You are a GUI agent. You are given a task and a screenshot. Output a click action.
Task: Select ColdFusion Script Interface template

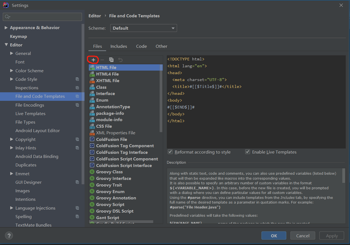pyautogui.click(x=124, y=166)
